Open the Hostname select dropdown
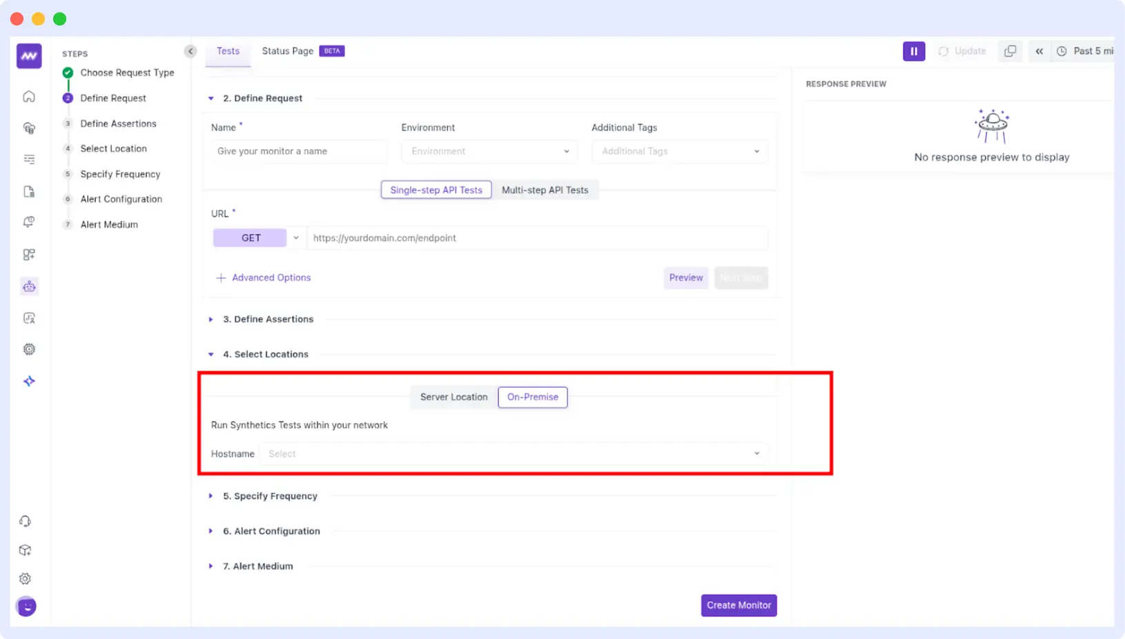 point(513,453)
